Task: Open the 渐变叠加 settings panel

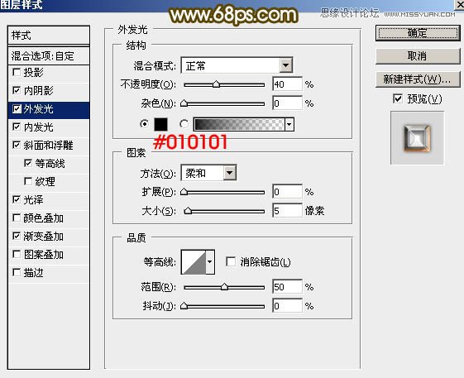Action: [44, 237]
